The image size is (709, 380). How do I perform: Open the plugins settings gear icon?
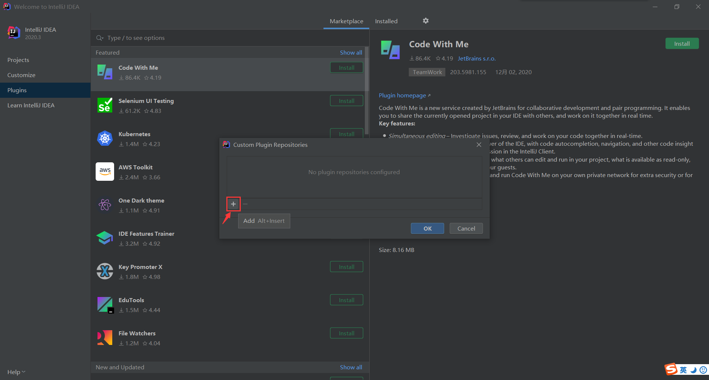(426, 21)
